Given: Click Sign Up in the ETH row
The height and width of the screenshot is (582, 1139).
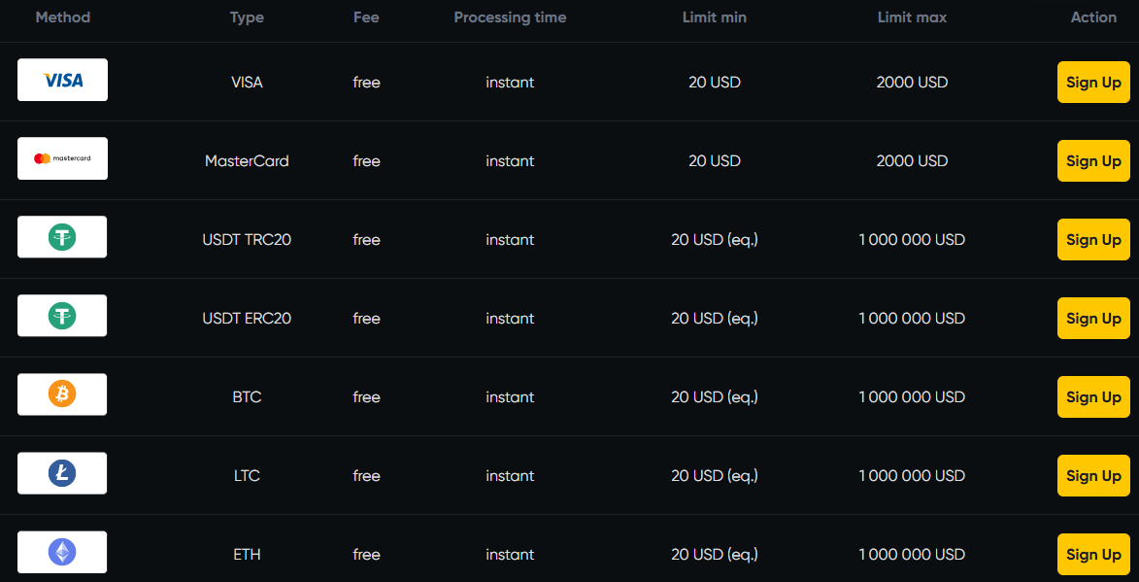Looking at the screenshot, I should [x=1093, y=555].
